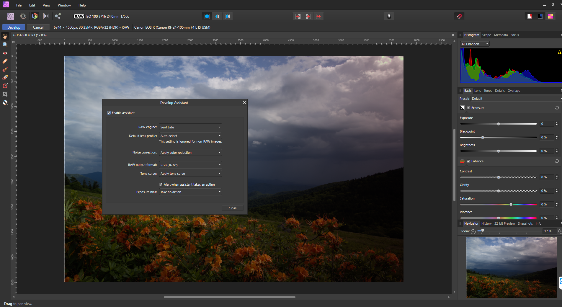Set mirror view display mode

tap(228, 16)
